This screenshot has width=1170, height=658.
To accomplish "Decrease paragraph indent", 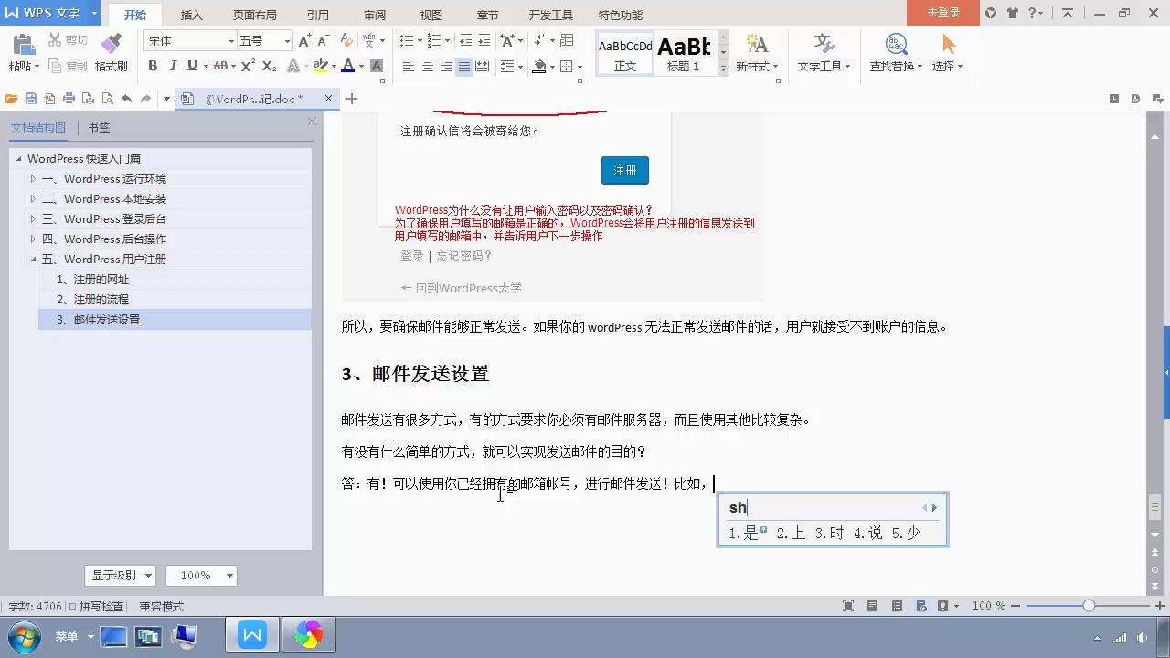I will pyautogui.click(x=466, y=41).
